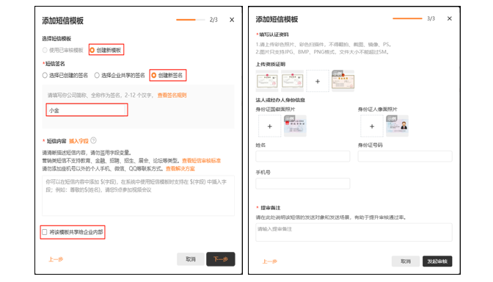
Task: Choose 选择企业共享的签名 radio option
Action: point(97,75)
